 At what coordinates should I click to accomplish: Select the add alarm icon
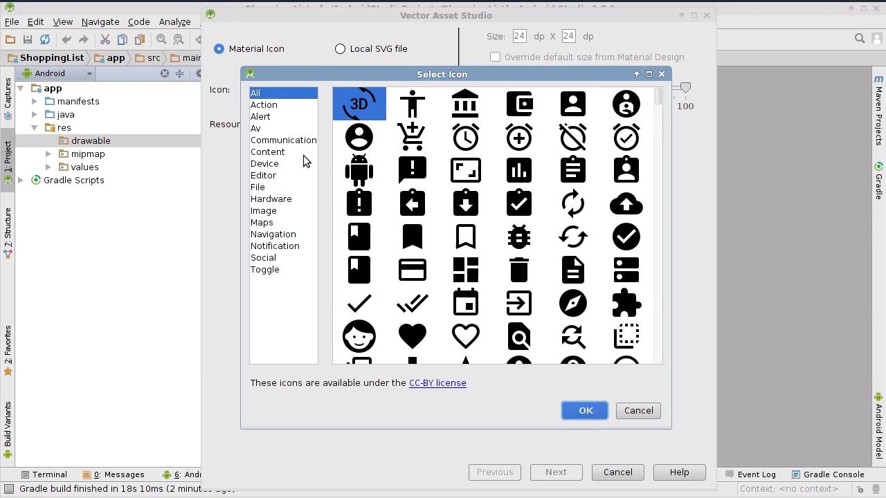pos(519,137)
